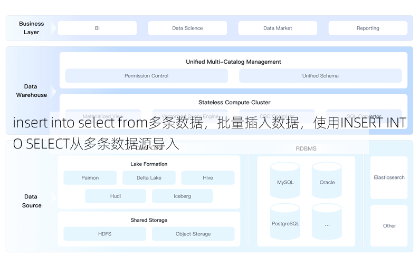Select the Elasticsearch box

[389, 177]
